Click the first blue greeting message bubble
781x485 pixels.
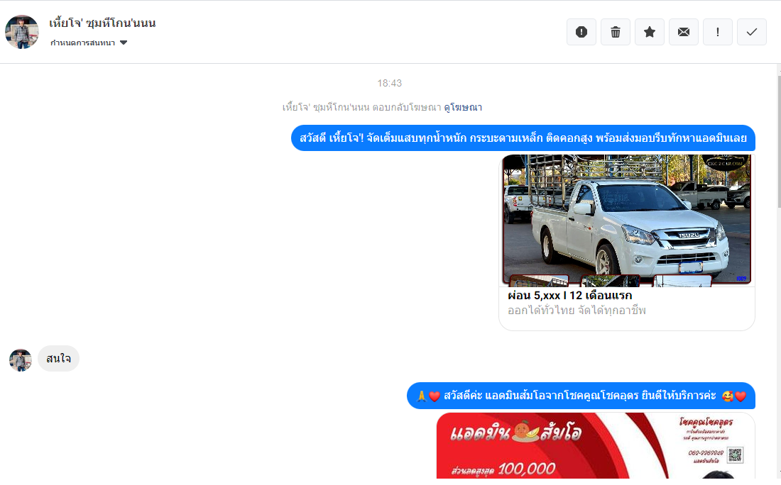tap(523, 138)
